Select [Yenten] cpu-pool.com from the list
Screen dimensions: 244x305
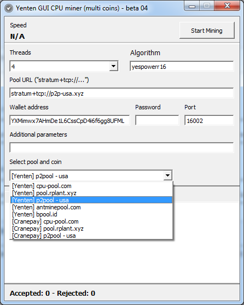[x=91, y=186]
